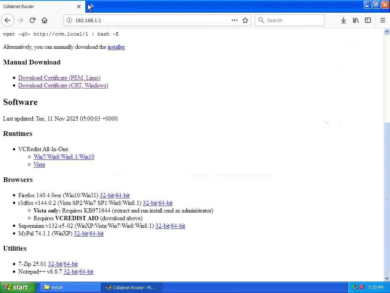Download 7-Zip 25.01 32-bit
This screenshot has height=293, width=390.
(x=55, y=264)
